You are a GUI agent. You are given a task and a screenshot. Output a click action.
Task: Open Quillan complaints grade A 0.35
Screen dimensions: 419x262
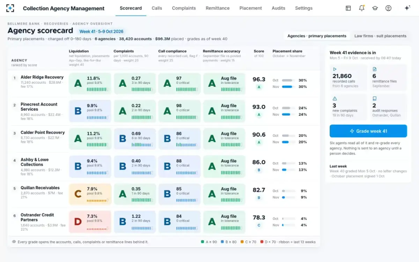tap(135, 194)
